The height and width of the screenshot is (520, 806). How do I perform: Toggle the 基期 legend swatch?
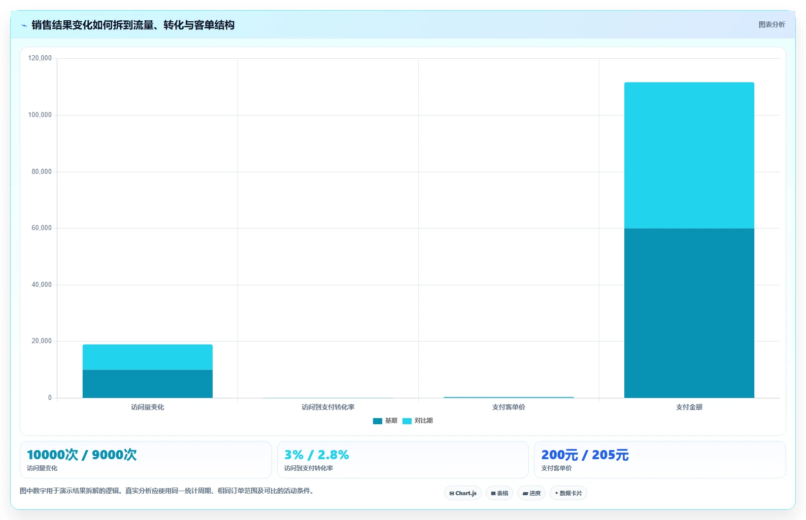tap(378, 421)
